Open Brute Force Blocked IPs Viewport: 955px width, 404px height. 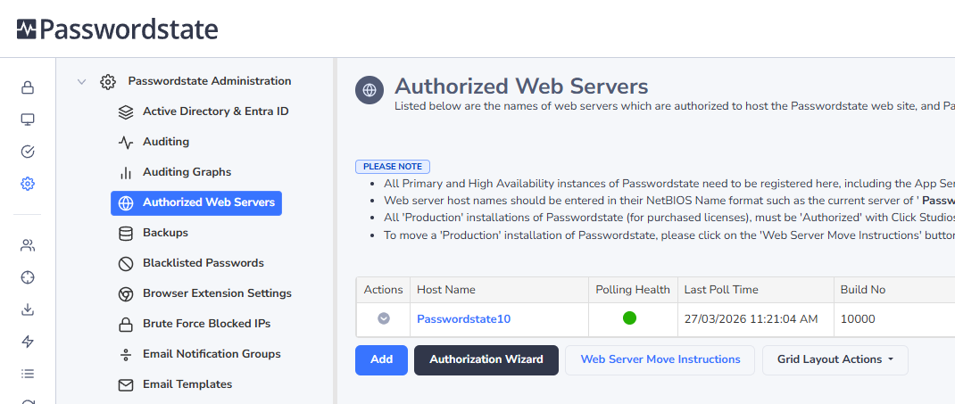206,324
